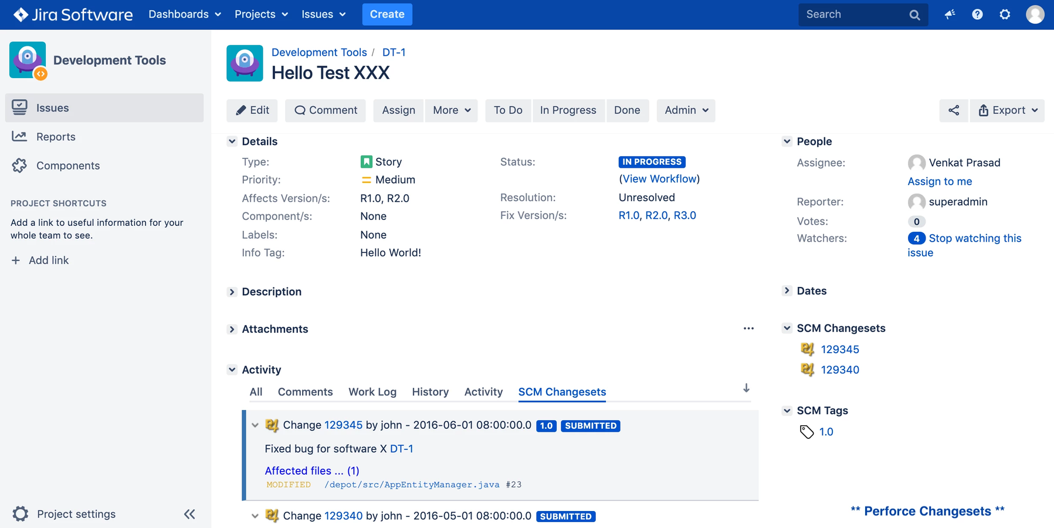The width and height of the screenshot is (1054, 528).
Task: Collapse the Details section
Action: [x=232, y=141]
